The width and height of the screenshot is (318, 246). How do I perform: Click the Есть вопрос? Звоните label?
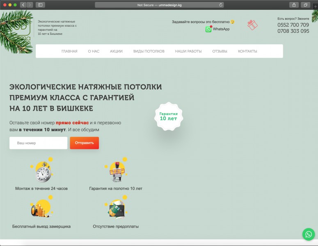[293, 18]
